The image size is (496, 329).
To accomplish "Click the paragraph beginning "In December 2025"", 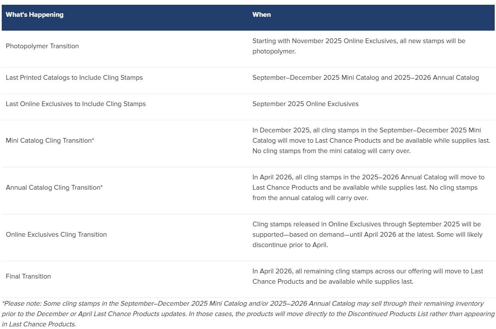I will pyautogui.click(x=371, y=141).
